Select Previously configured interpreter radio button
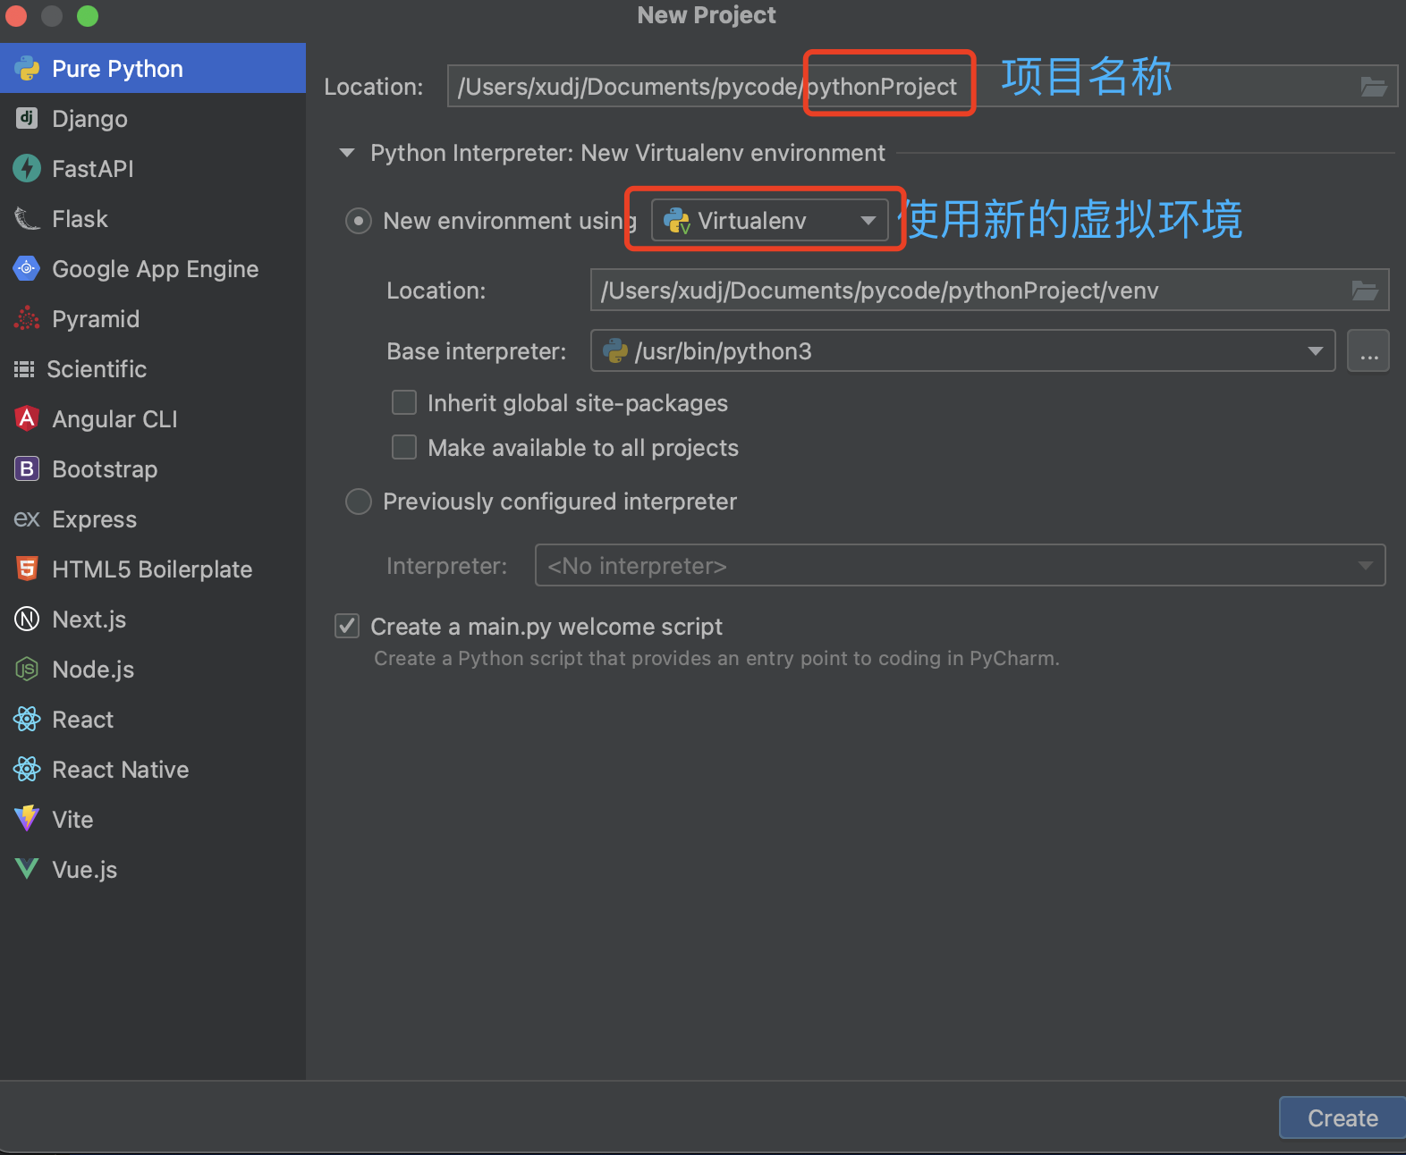 pos(359,502)
